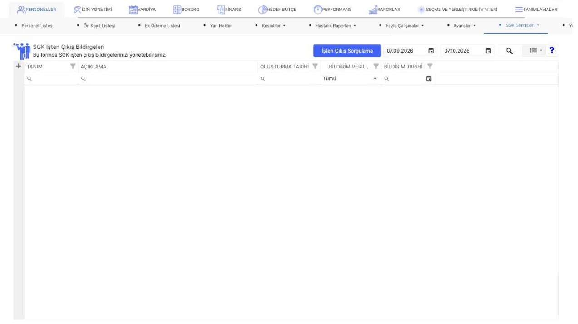
Task: Sort by Oluşturma Tarihi column header
Action: [x=284, y=67]
